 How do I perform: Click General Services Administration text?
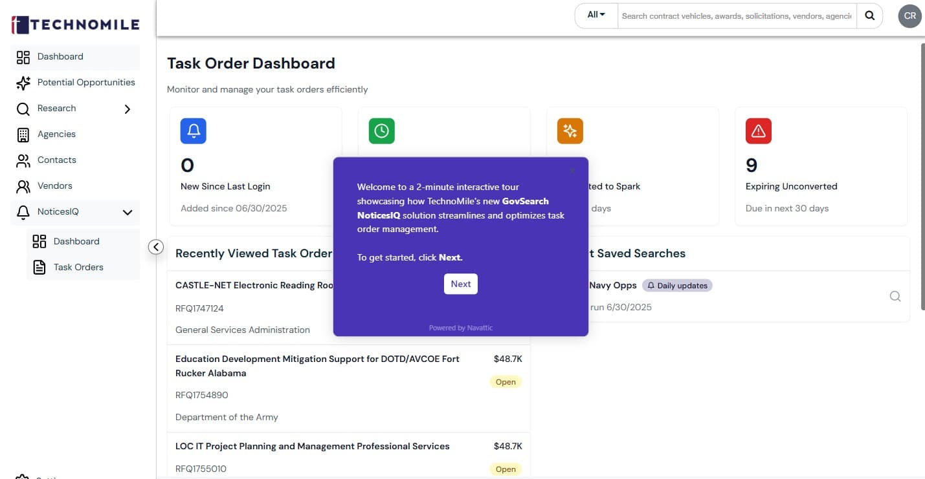243,330
